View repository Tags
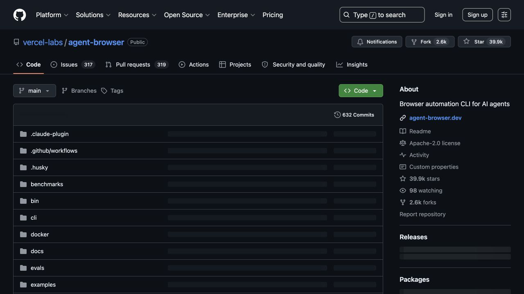524x294 pixels. coord(112,91)
